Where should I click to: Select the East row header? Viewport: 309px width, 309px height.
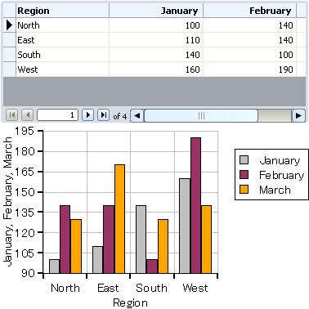[x=10, y=40]
